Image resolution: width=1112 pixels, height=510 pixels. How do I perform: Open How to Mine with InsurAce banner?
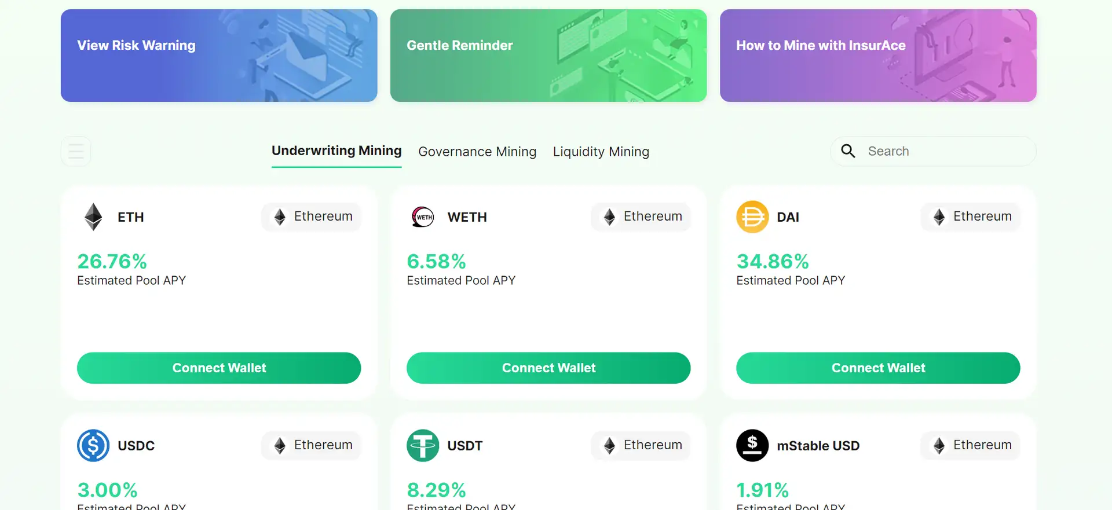click(878, 56)
